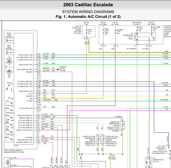Click the 'AMBIENT AIR TEMPERATURE SENSOR' label

[114, 126]
